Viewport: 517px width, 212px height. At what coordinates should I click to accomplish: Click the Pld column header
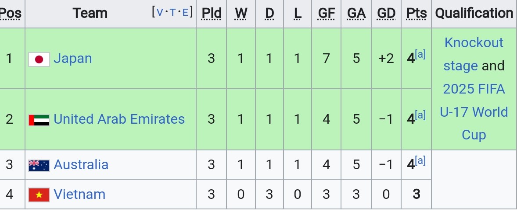(212, 14)
